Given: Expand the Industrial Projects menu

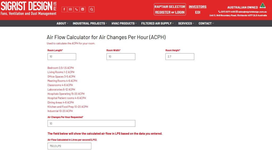Looking at the screenshot, I should coord(90,23).
